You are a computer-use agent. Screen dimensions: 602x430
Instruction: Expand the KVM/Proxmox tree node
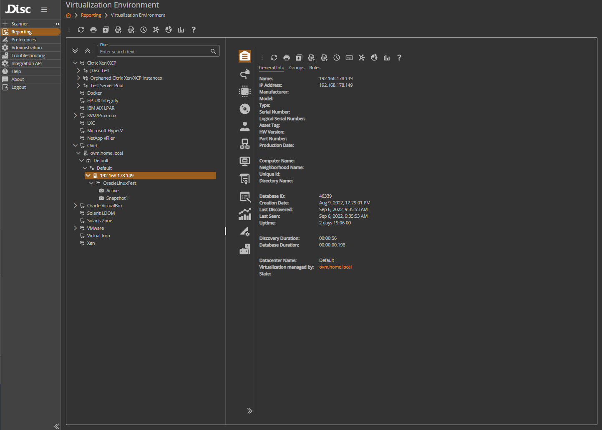point(75,115)
